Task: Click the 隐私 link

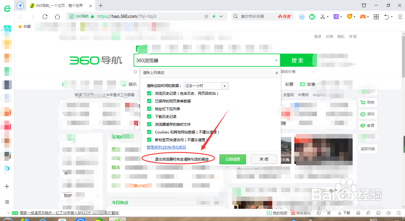Action: tap(341, 36)
